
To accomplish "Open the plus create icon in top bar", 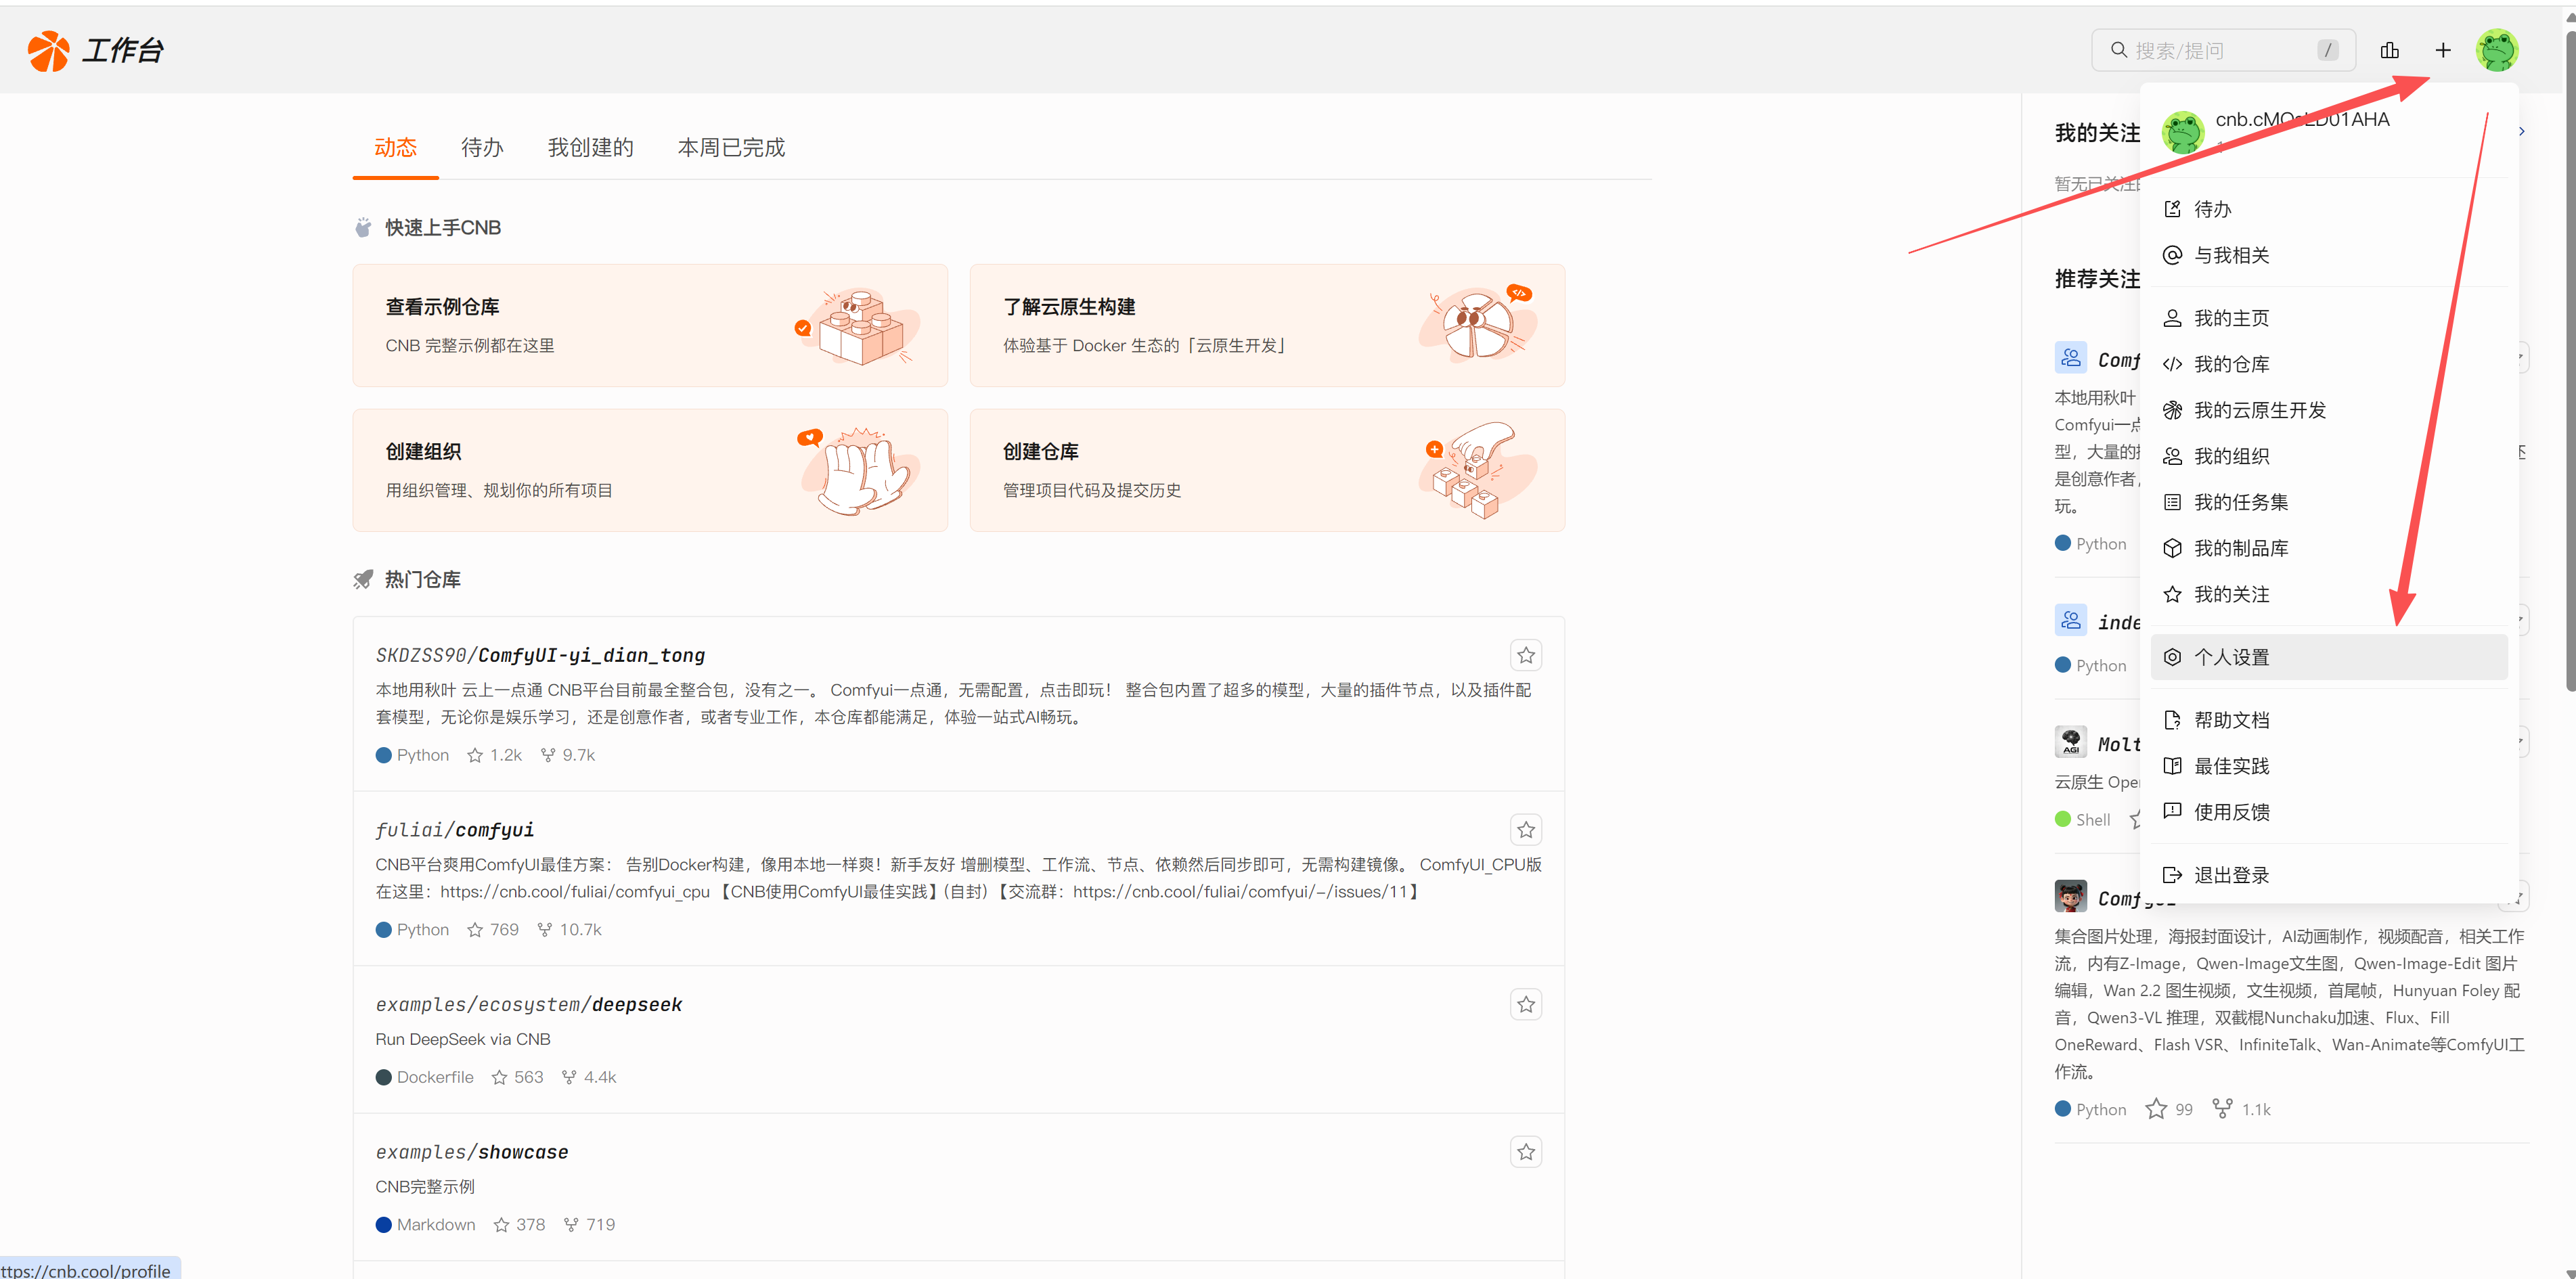I will [2443, 50].
